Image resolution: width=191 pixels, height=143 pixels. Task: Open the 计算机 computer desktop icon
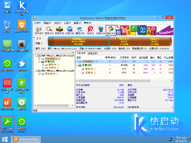[7, 7]
